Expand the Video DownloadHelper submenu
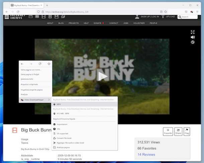Screen dimensions: 204x163 pos(35,100)
